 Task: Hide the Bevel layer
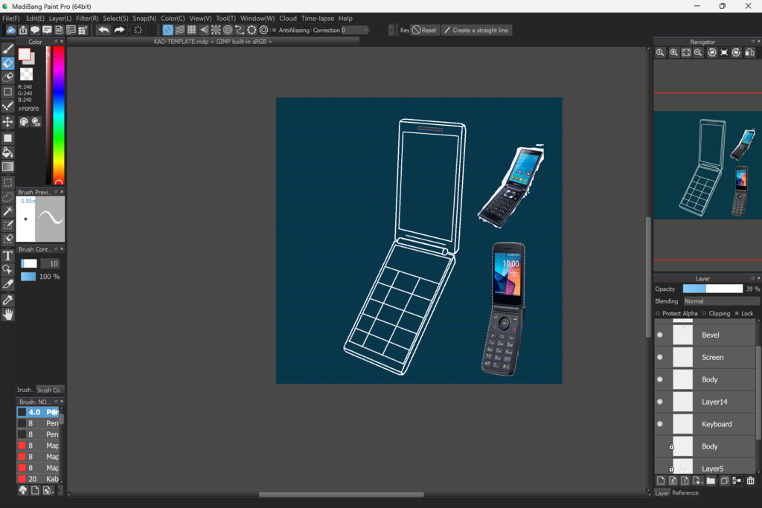(x=660, y=335)
